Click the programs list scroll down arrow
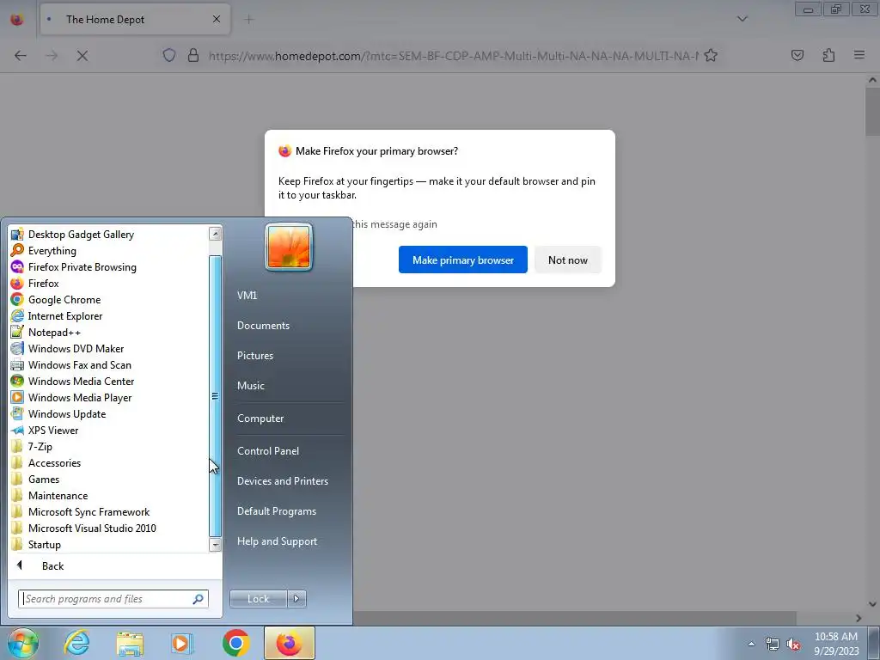The image size is (880, 660). pyautogui.click(x=215, y=544)
